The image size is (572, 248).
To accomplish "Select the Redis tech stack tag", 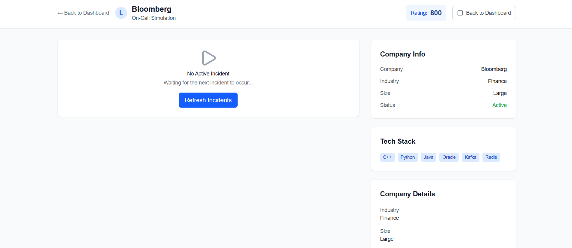I will (x=491, y=157).
